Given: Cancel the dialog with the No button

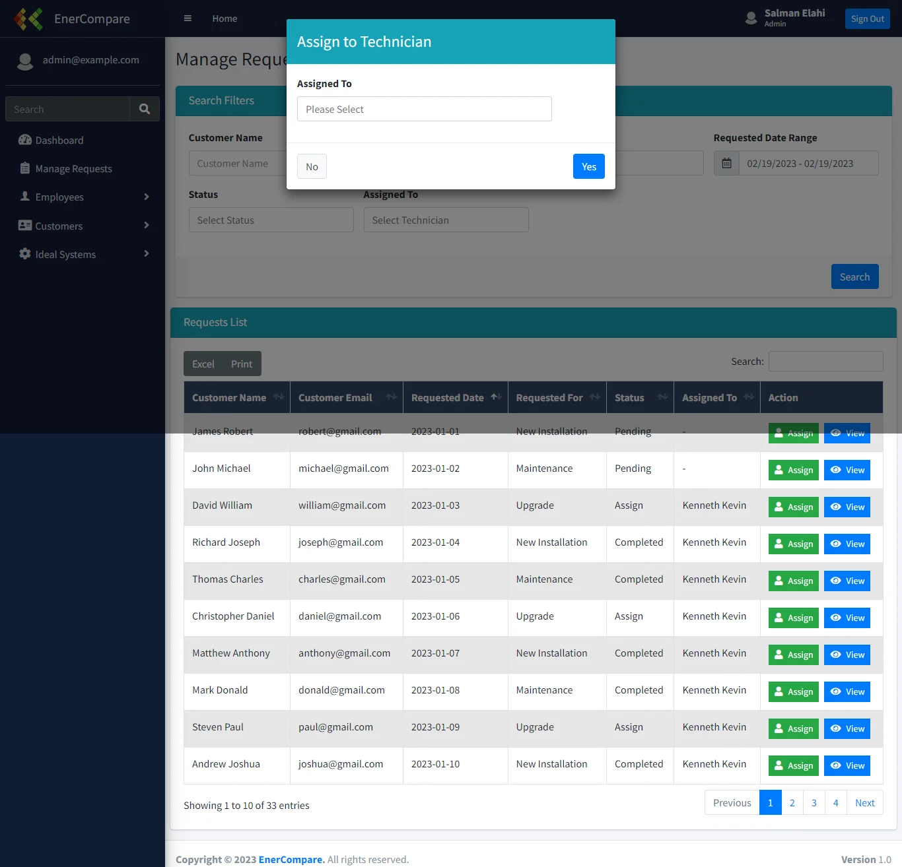Looking at the screenshot, I should coord(312,166).
